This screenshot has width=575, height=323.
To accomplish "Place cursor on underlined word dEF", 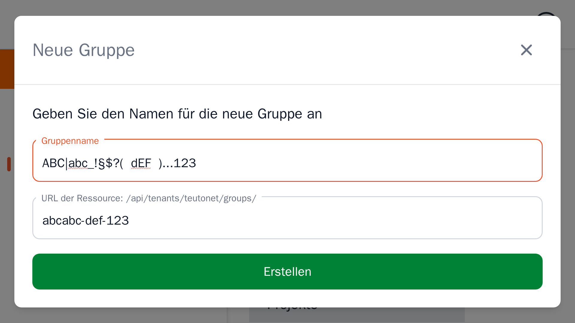I will tap(141, 163).
